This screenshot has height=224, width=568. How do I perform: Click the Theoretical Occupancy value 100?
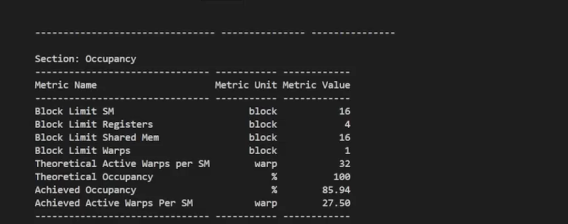342,177
